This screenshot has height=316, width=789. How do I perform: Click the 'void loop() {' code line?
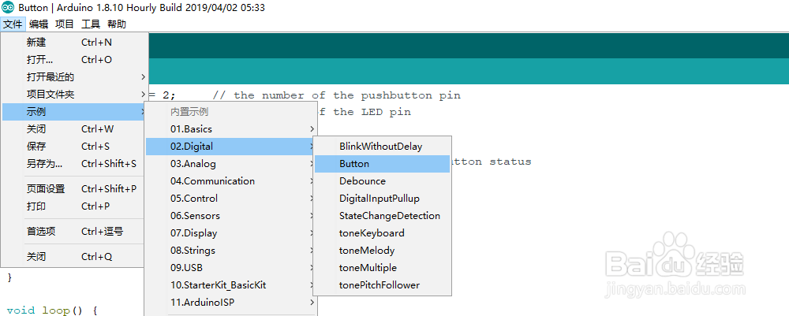[x=52, y=310]
